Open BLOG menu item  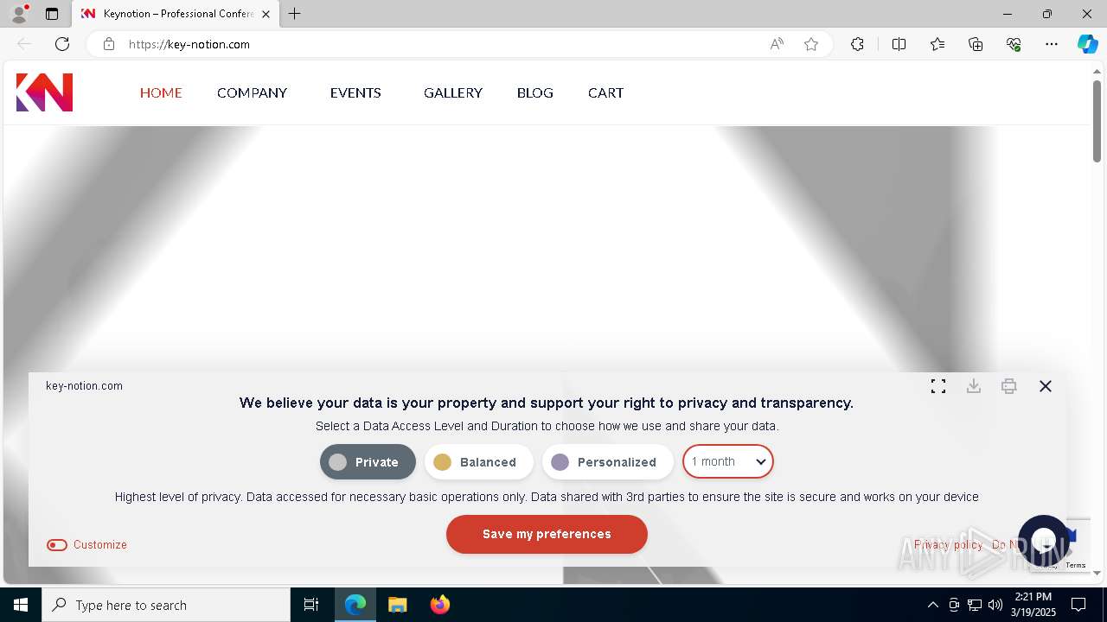tap(535, 92)
